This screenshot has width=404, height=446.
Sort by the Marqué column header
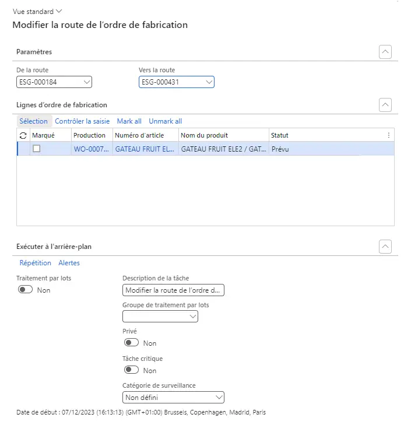(x=50, y=135)
